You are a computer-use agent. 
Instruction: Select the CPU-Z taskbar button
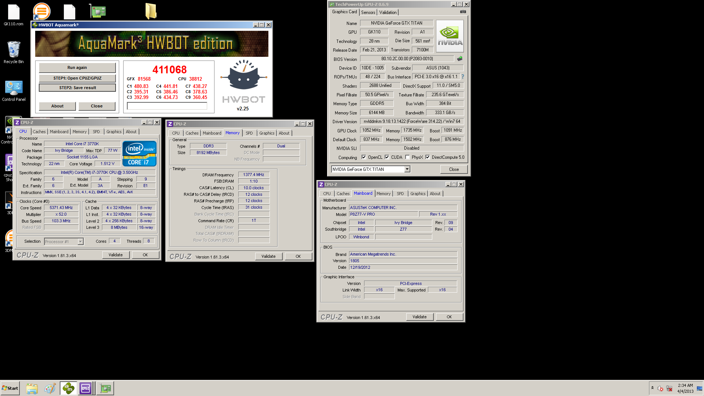85,388
